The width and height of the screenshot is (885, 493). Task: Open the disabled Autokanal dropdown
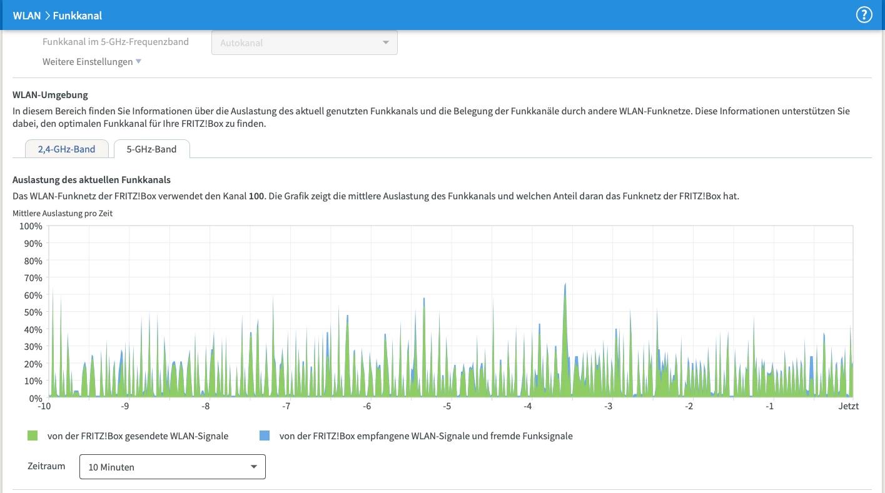(305, 42)
